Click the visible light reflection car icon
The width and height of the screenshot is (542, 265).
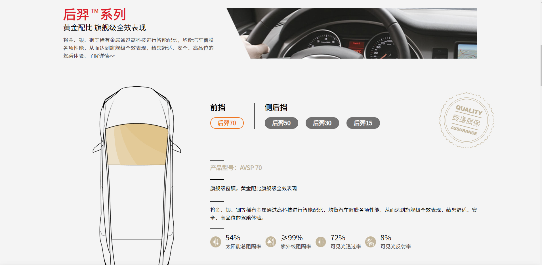click(371, 242)
